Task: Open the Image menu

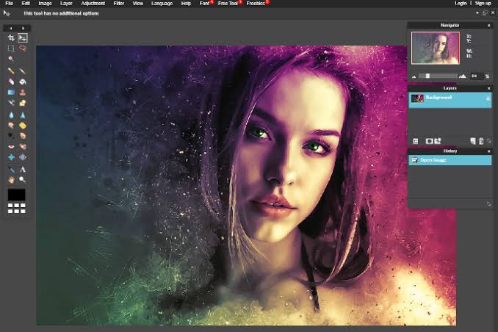Action: coord(45,4)
